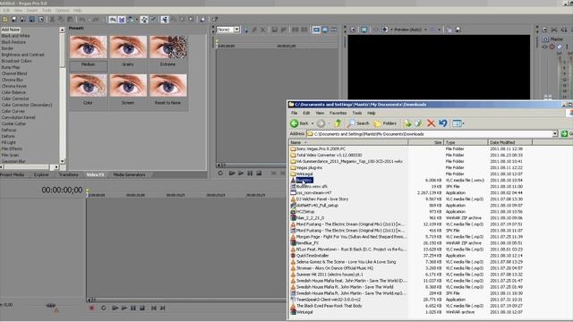The height and width of the screenshot is (322, 573).
Task: Click Play From Start on timeline transport
Action: 115,308
